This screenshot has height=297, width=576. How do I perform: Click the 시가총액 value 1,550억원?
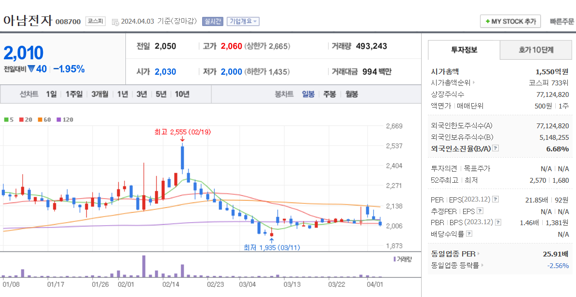coord(552,71)
